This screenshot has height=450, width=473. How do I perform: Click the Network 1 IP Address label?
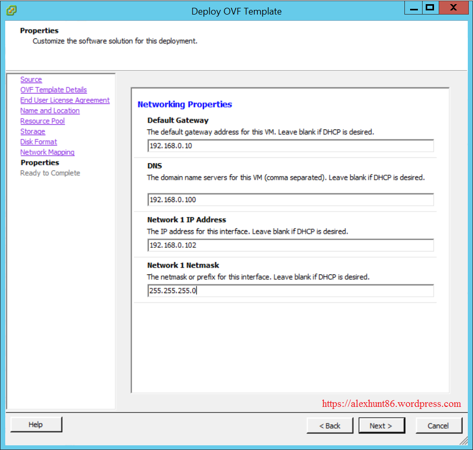(187, 220)
